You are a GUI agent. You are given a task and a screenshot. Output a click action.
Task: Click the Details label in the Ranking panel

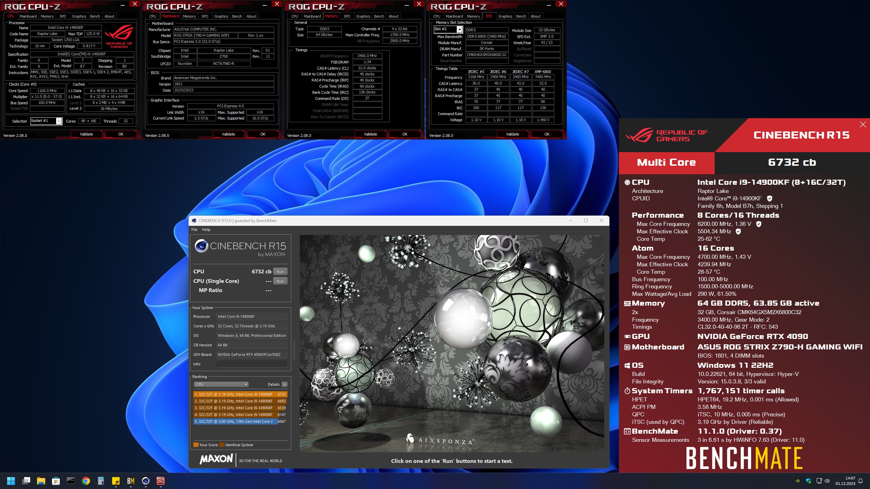click(274, 384)
